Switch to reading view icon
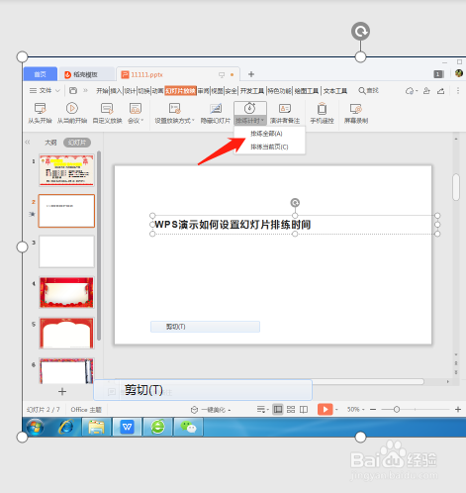 304,410
